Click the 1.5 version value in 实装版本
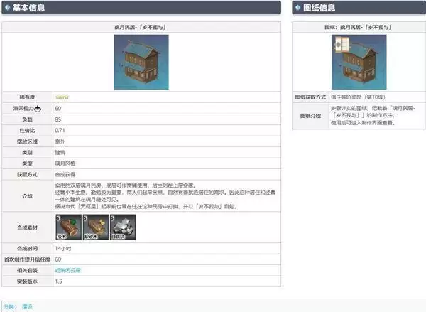426x312 pixels. point(58,281)
